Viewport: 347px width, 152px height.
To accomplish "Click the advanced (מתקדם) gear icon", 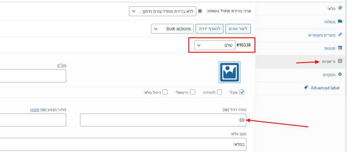I will click(x=340, y=74).
